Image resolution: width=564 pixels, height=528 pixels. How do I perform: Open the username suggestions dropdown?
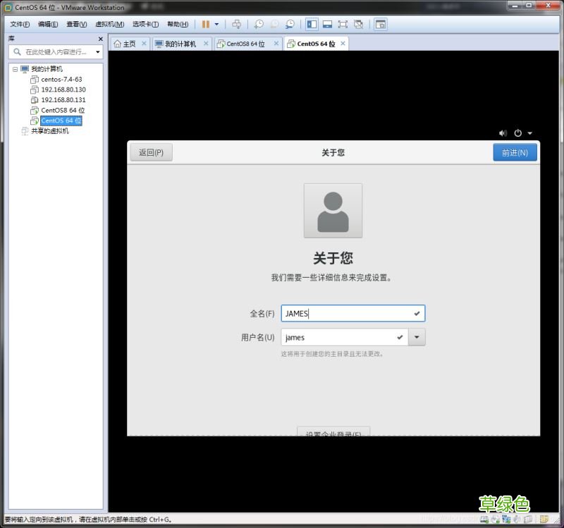417,337
